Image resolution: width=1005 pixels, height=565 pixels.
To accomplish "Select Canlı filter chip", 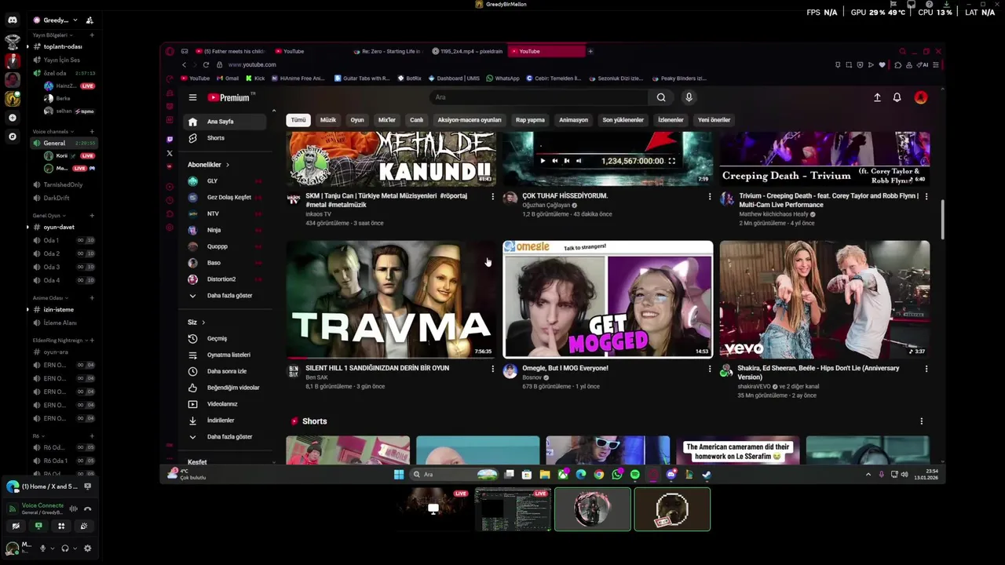I will (417, 120).
